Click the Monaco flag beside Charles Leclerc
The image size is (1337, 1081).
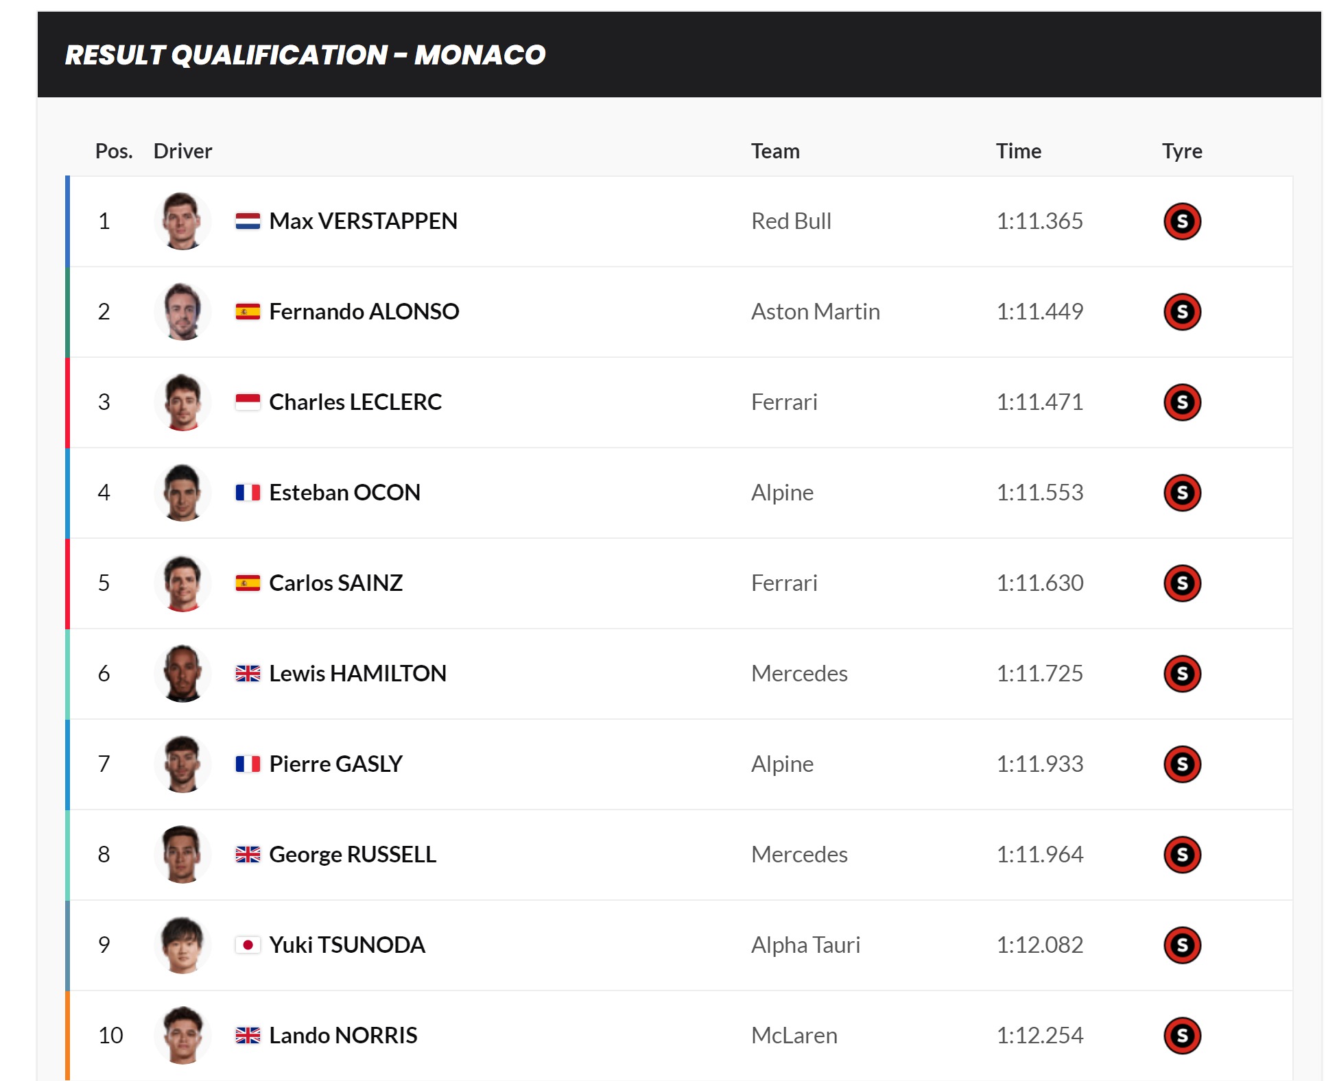point(248,402)
